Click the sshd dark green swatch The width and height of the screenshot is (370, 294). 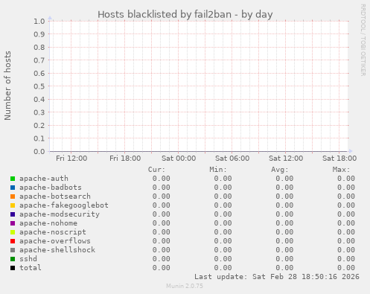pyautogui.click(x=13, y=259)
